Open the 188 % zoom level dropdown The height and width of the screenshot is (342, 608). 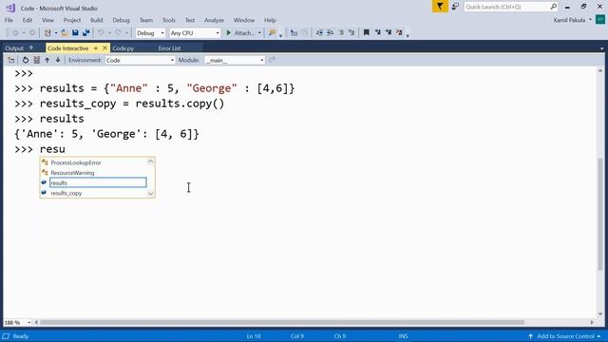pos(17,323)
